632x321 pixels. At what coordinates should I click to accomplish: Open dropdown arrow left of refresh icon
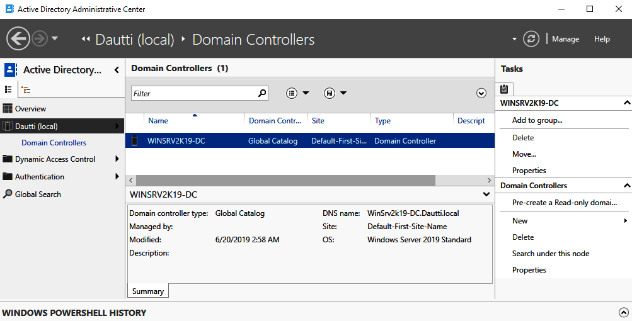coord(514,39)
